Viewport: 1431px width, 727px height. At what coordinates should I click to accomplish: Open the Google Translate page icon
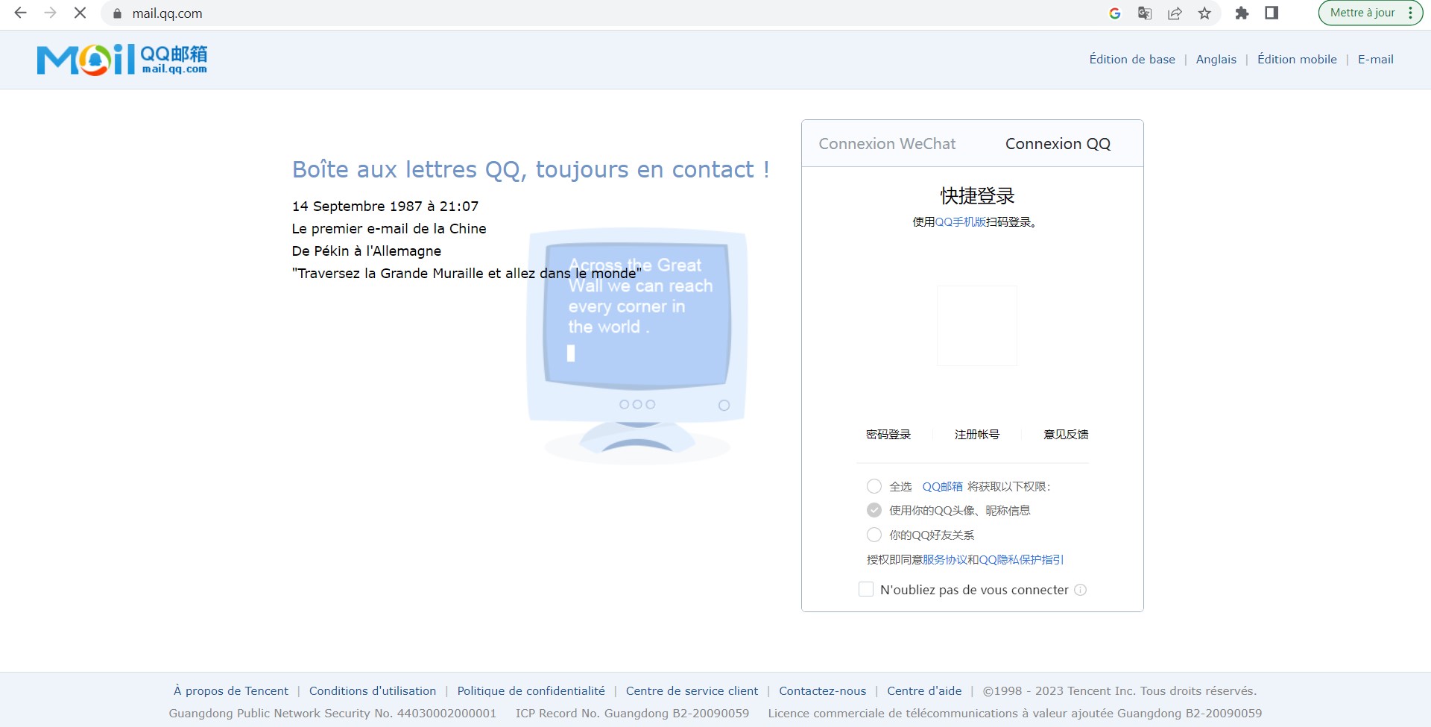(1145, 13)
